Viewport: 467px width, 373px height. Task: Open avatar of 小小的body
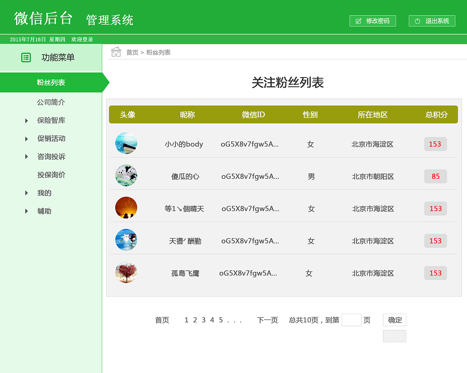point(126,143)
